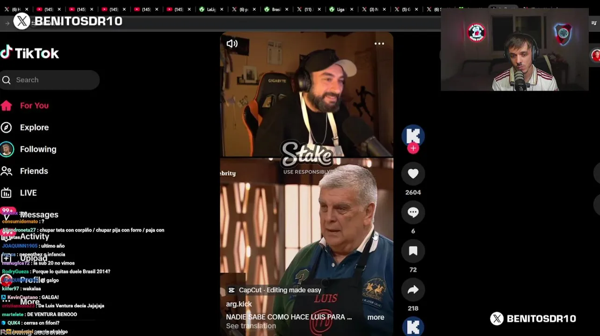Open the Following feed
600x336 pixels.
38,149
